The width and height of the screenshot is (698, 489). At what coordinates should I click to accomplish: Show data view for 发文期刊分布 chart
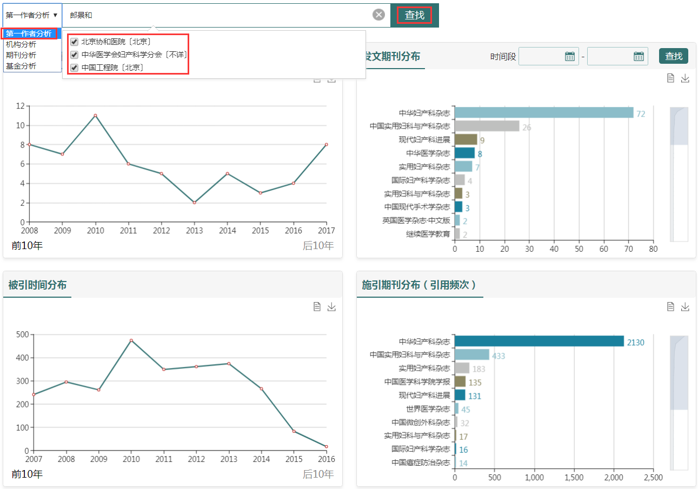tap(670, 78)
